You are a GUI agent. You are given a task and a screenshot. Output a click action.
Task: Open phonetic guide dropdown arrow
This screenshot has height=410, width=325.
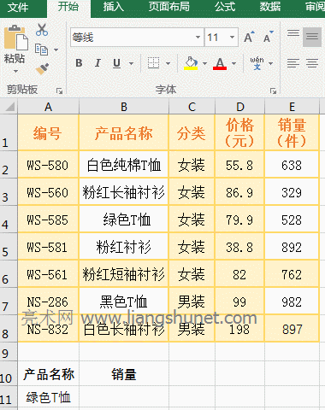(x=270, y=63)
